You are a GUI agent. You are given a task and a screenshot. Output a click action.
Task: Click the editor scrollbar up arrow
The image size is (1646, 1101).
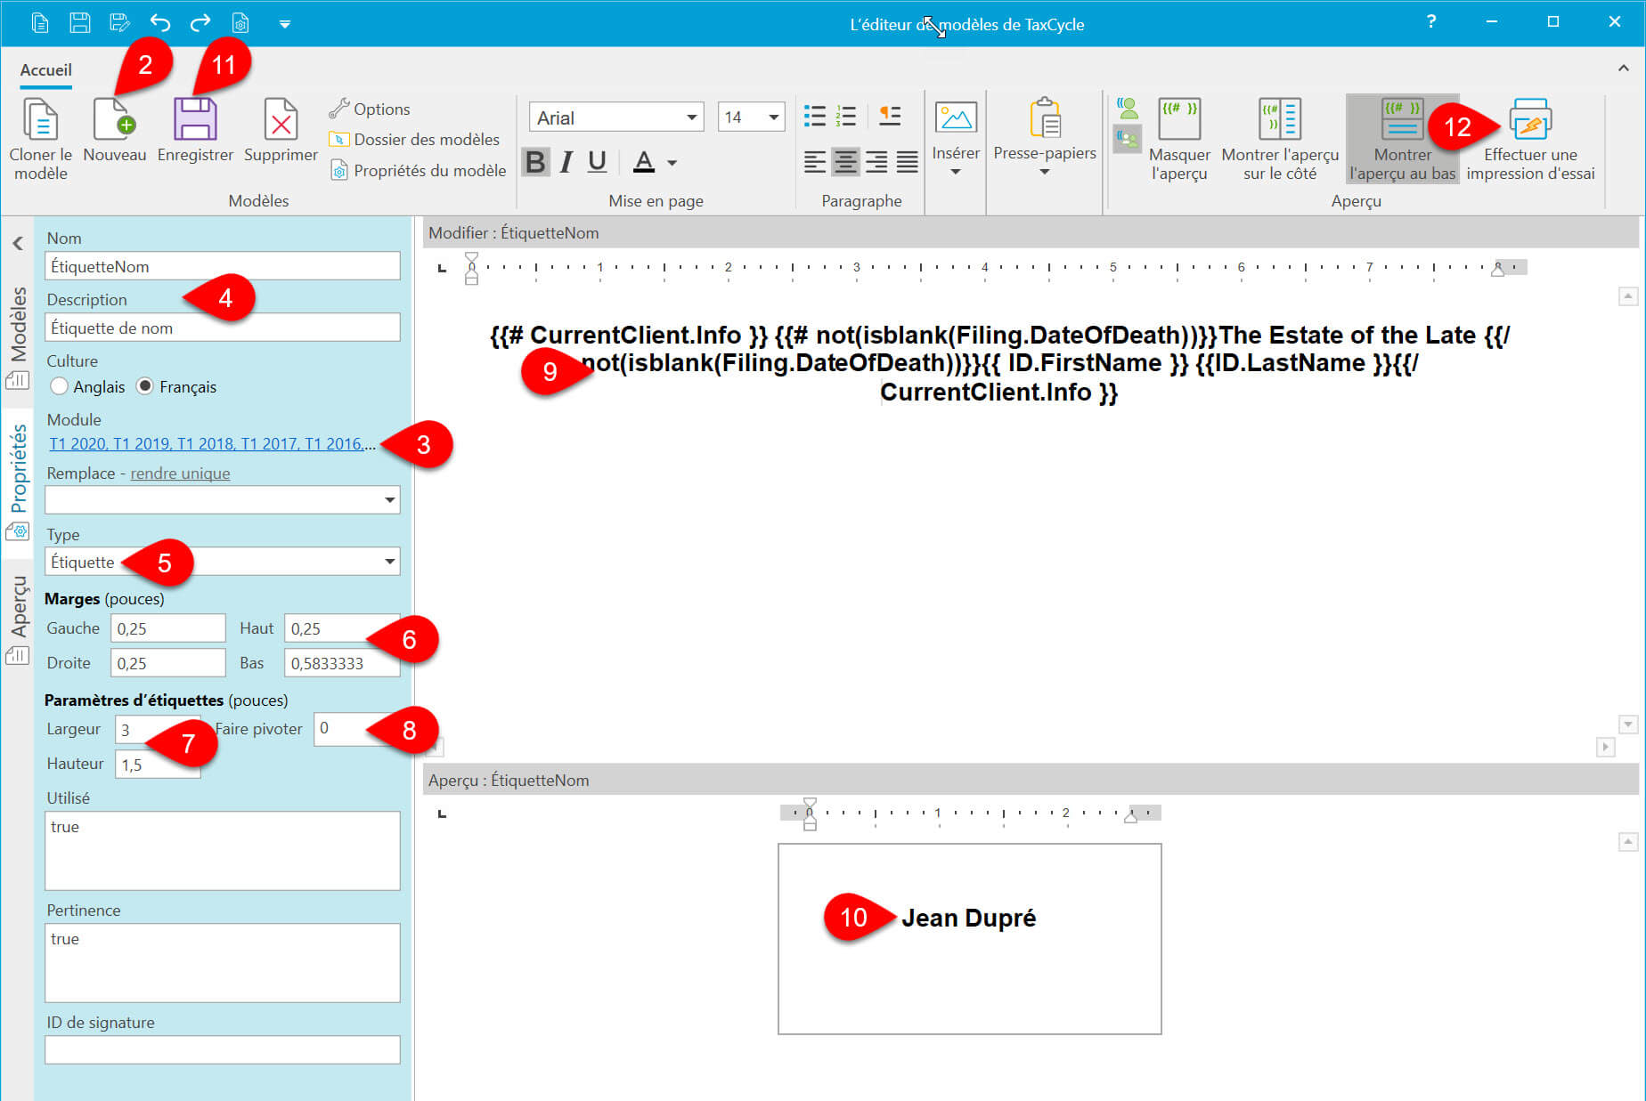point(1628,296)
